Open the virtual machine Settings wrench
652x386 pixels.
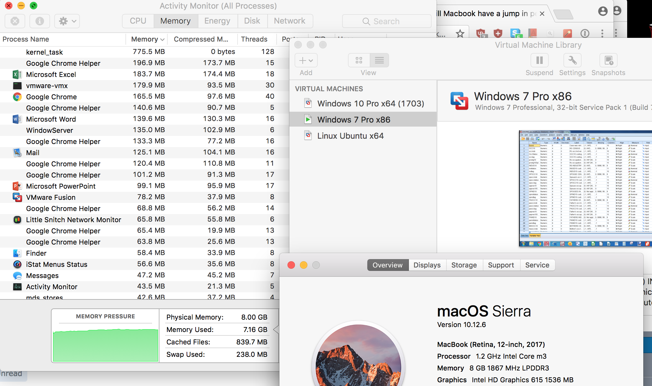point(572,60)
